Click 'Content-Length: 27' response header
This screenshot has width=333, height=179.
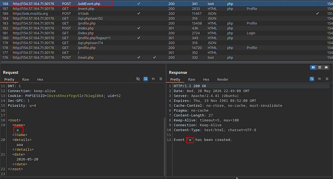193,115
